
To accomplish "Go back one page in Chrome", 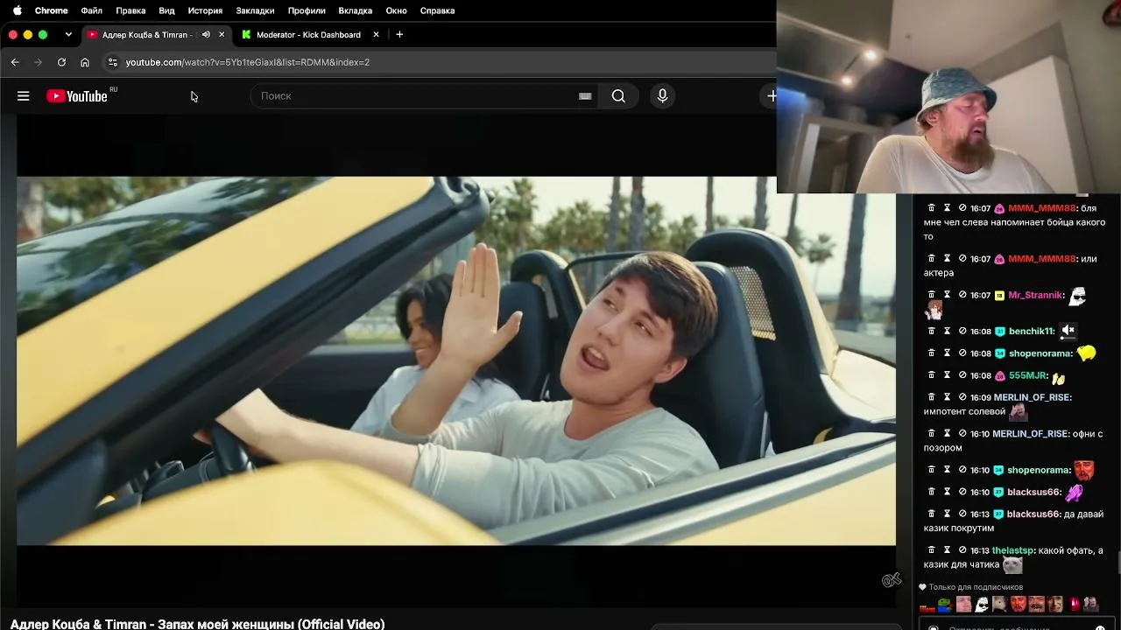I will (x=15, y=62).
